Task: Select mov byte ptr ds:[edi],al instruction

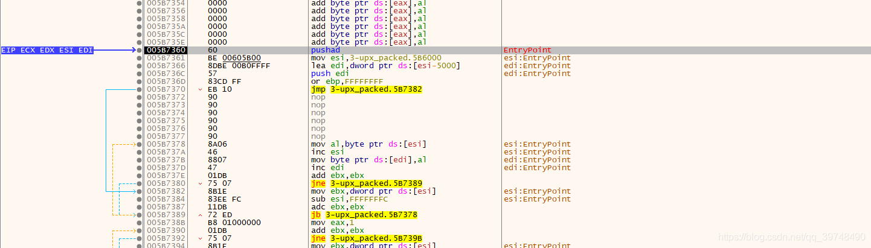Action: pos(368,160)
